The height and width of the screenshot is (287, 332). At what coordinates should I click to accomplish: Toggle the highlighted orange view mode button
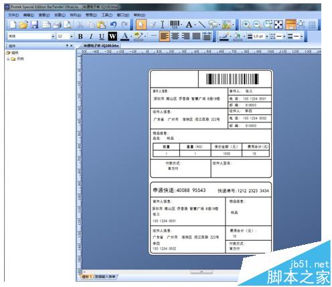(x=290, y=25)
